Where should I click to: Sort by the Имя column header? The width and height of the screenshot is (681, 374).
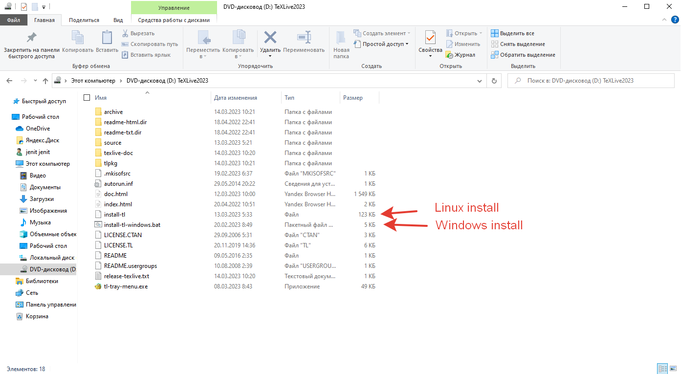pyautogui.click(x=101, y=98)
